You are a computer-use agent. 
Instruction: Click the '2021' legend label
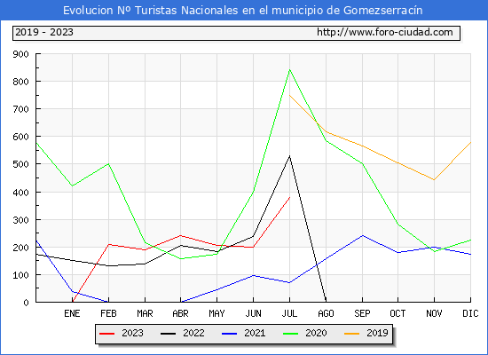(x=255, y=333)
